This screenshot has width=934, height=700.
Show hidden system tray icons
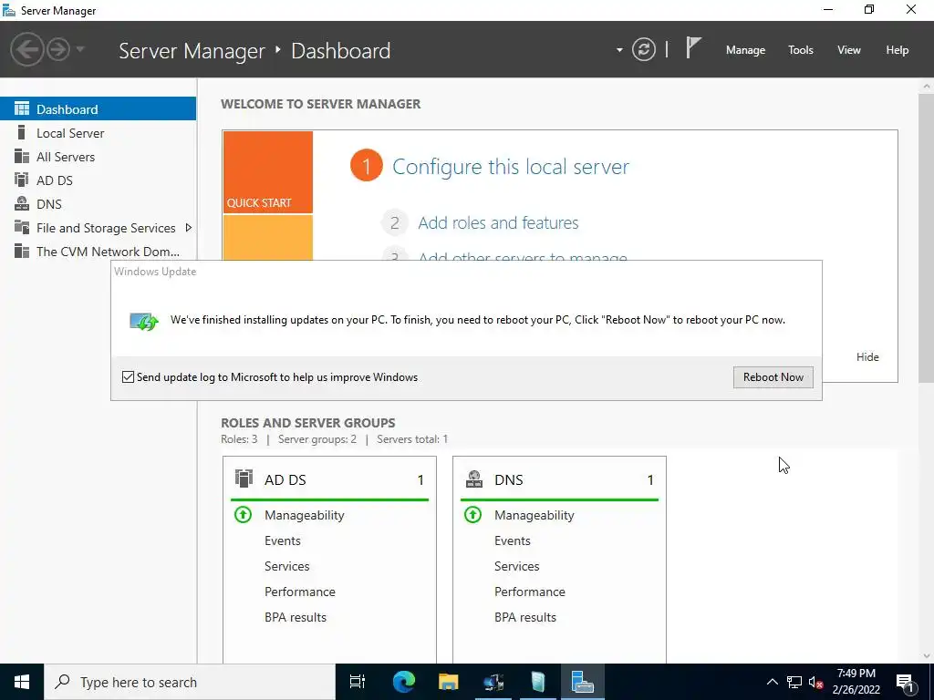point(772,682)
